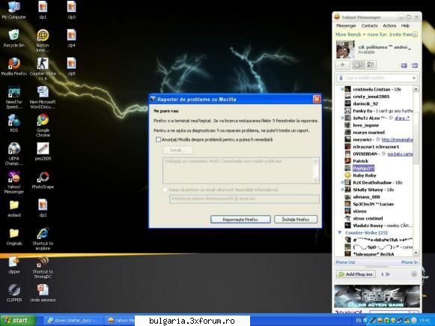Screen dimensions: 435x326
Task: Click the online action game ad banner
Action: tap(377, 296)
